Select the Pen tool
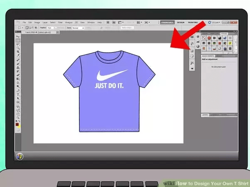Viewport: 250px width, 187px height. (18, 91)
